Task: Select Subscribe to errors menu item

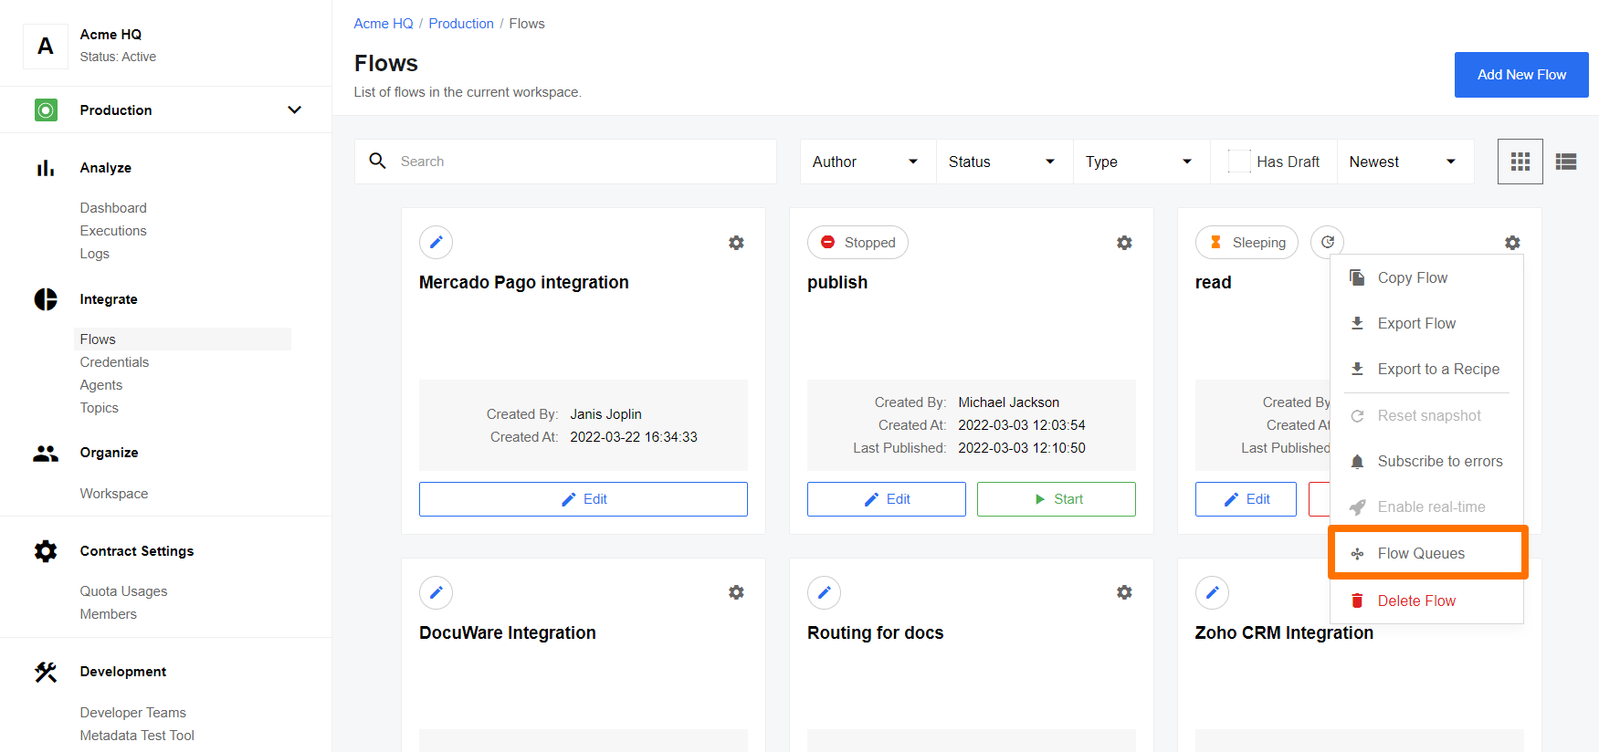Action: click(1426, 461)
